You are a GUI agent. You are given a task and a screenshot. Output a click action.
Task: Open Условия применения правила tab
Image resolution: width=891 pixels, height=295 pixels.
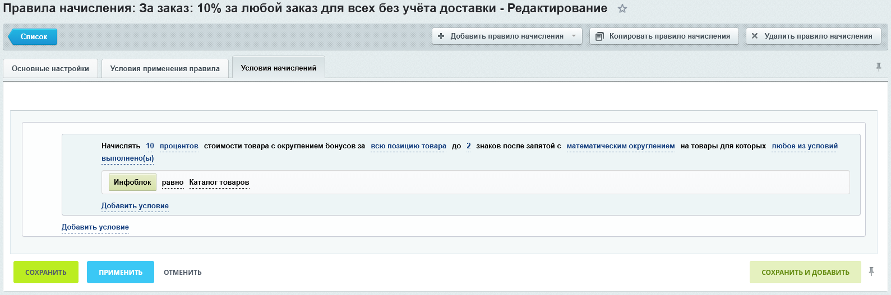165,69
